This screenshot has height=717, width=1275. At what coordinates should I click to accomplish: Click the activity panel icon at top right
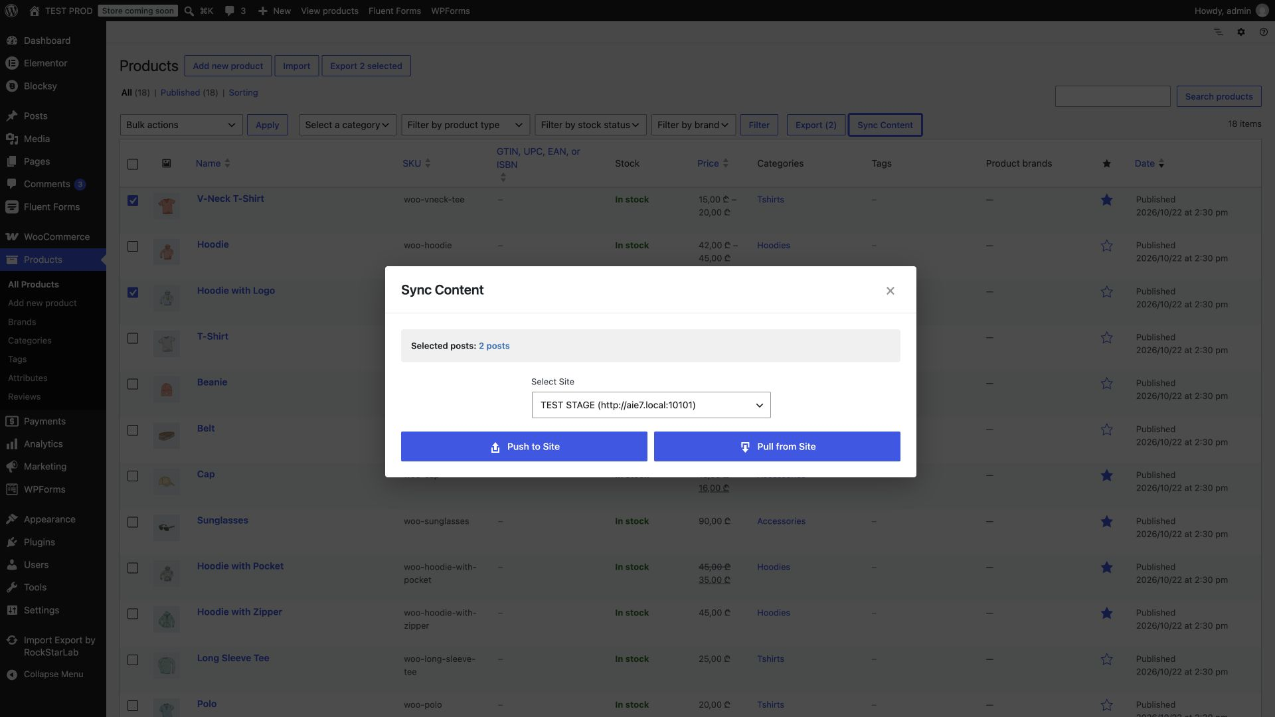[1218, 32]
